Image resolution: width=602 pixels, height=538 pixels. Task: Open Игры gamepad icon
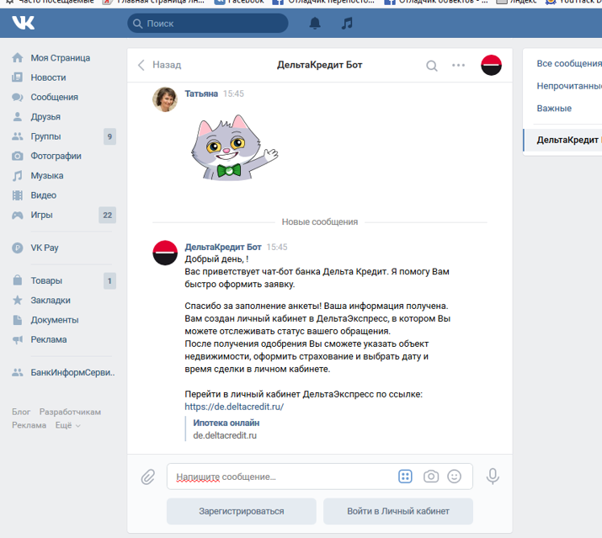pyautogui.click(x=18, y=215)
